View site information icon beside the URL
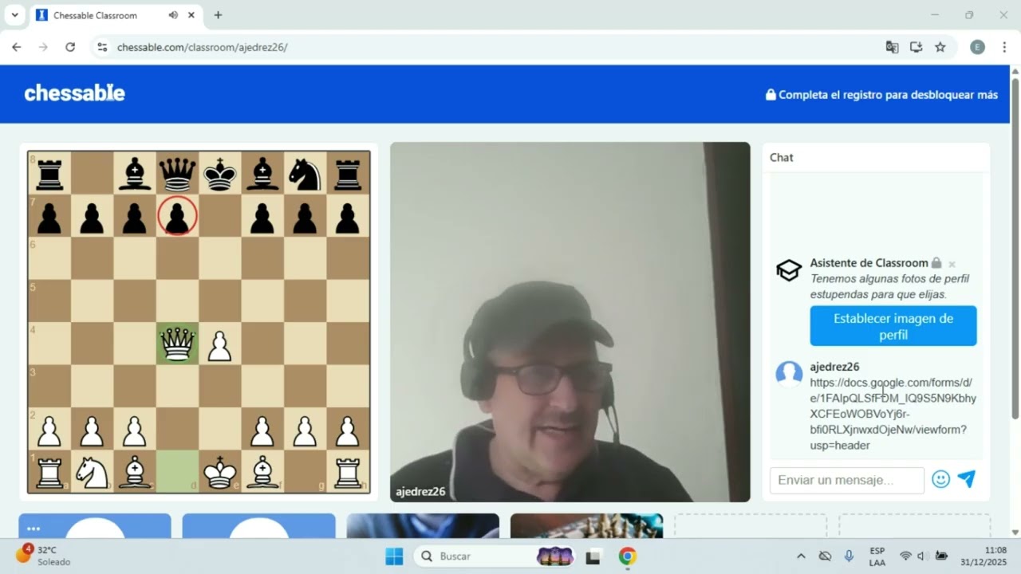 click(x=102, y=47)
